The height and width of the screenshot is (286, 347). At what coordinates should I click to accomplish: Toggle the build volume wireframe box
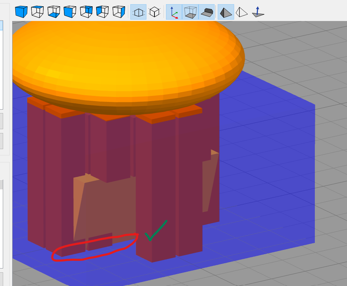pyautogui.click(x=190, y=12)
